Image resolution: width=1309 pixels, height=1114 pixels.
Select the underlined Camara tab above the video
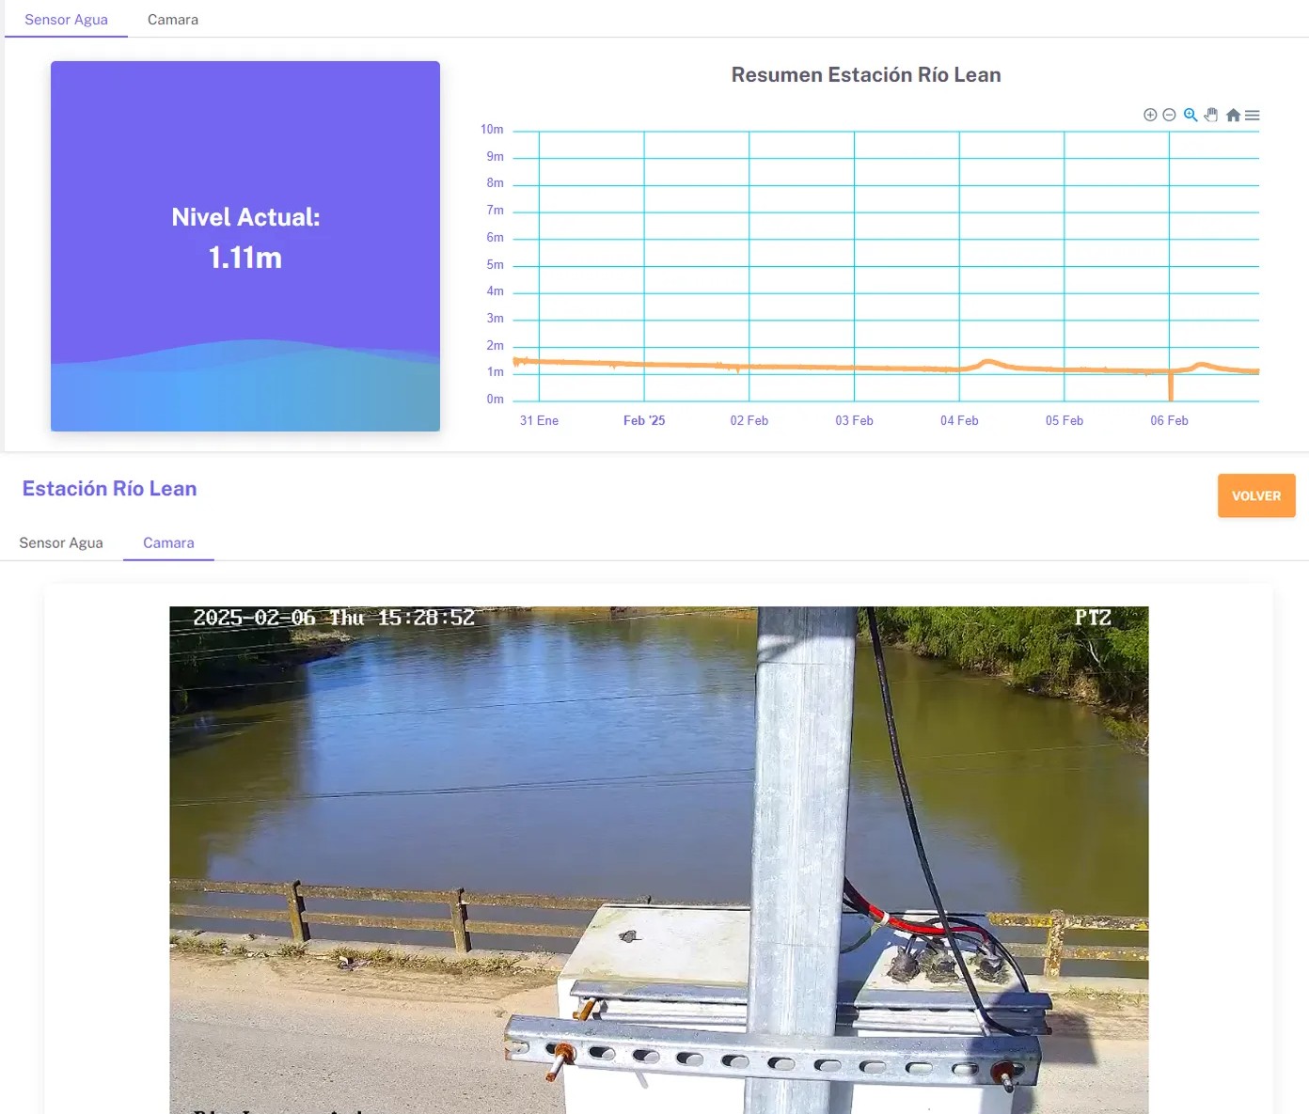[x=168, y=542]
